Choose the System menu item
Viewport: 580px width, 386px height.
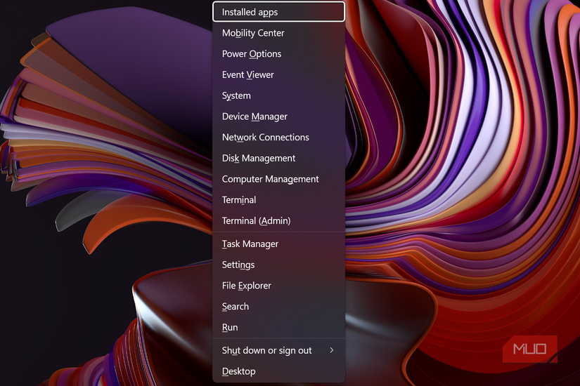click(x=278, y=95)
